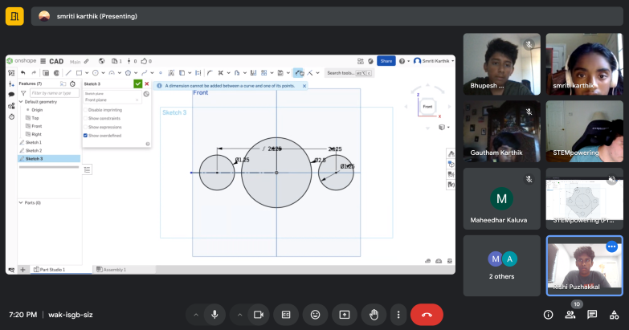Select the corner Rectangle sketch tool

(79, 73)
